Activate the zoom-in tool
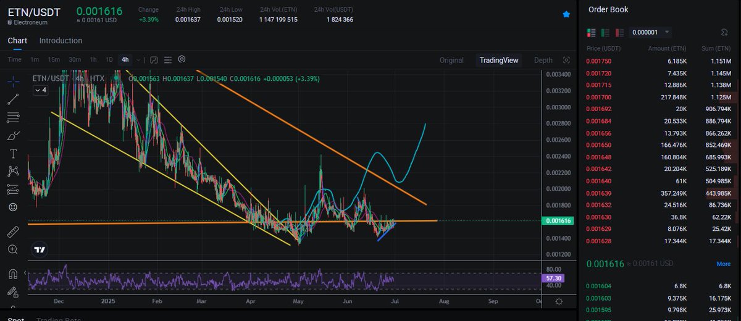This screenshot has height=321, width=741. pyautogui.click(x=13, y=249)
